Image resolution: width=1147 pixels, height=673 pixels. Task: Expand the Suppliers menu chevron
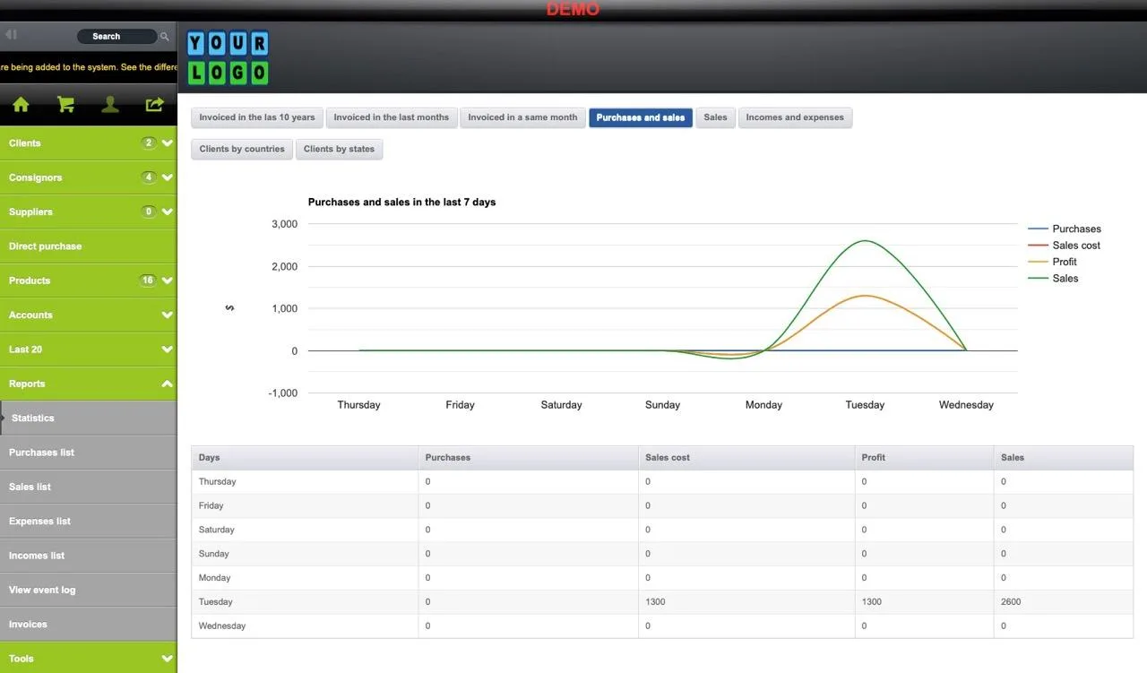(167, 212)
